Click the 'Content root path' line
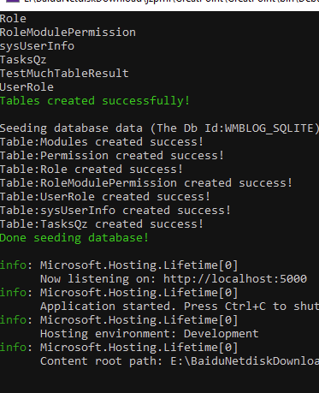Viewport: 319px width, 393px height. pyautogui.click(x=180, y=361)
